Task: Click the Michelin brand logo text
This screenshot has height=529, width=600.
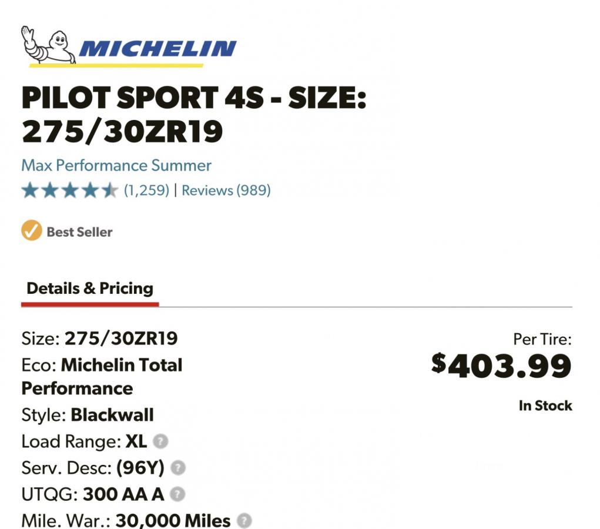Action: (x=157, y=49)
